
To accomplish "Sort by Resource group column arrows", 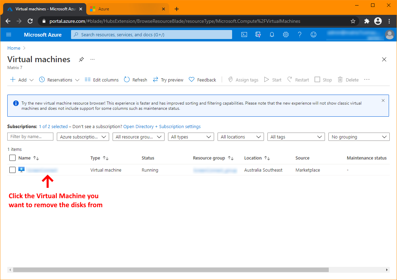I will (x=231, y=158).
